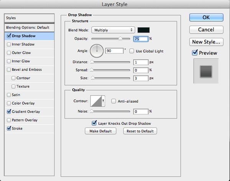Enable the Inner Glow checkbox
Screen dimensions: 230x181
tap(9, 61)
